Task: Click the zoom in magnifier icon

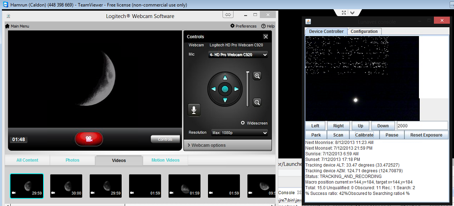Action: pyautogui.click(x=257, y=76)
